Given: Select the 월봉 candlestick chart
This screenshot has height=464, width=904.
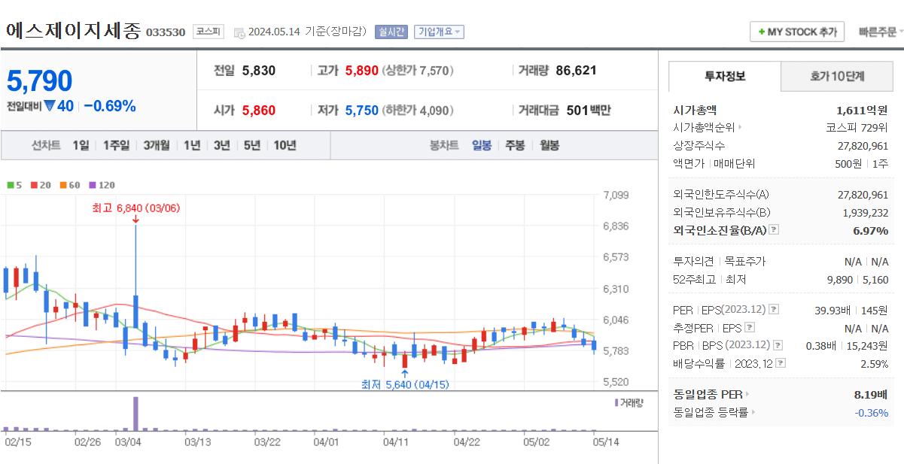Looking at the screenshot, I should pyautogui.click(x=549, y=146).
